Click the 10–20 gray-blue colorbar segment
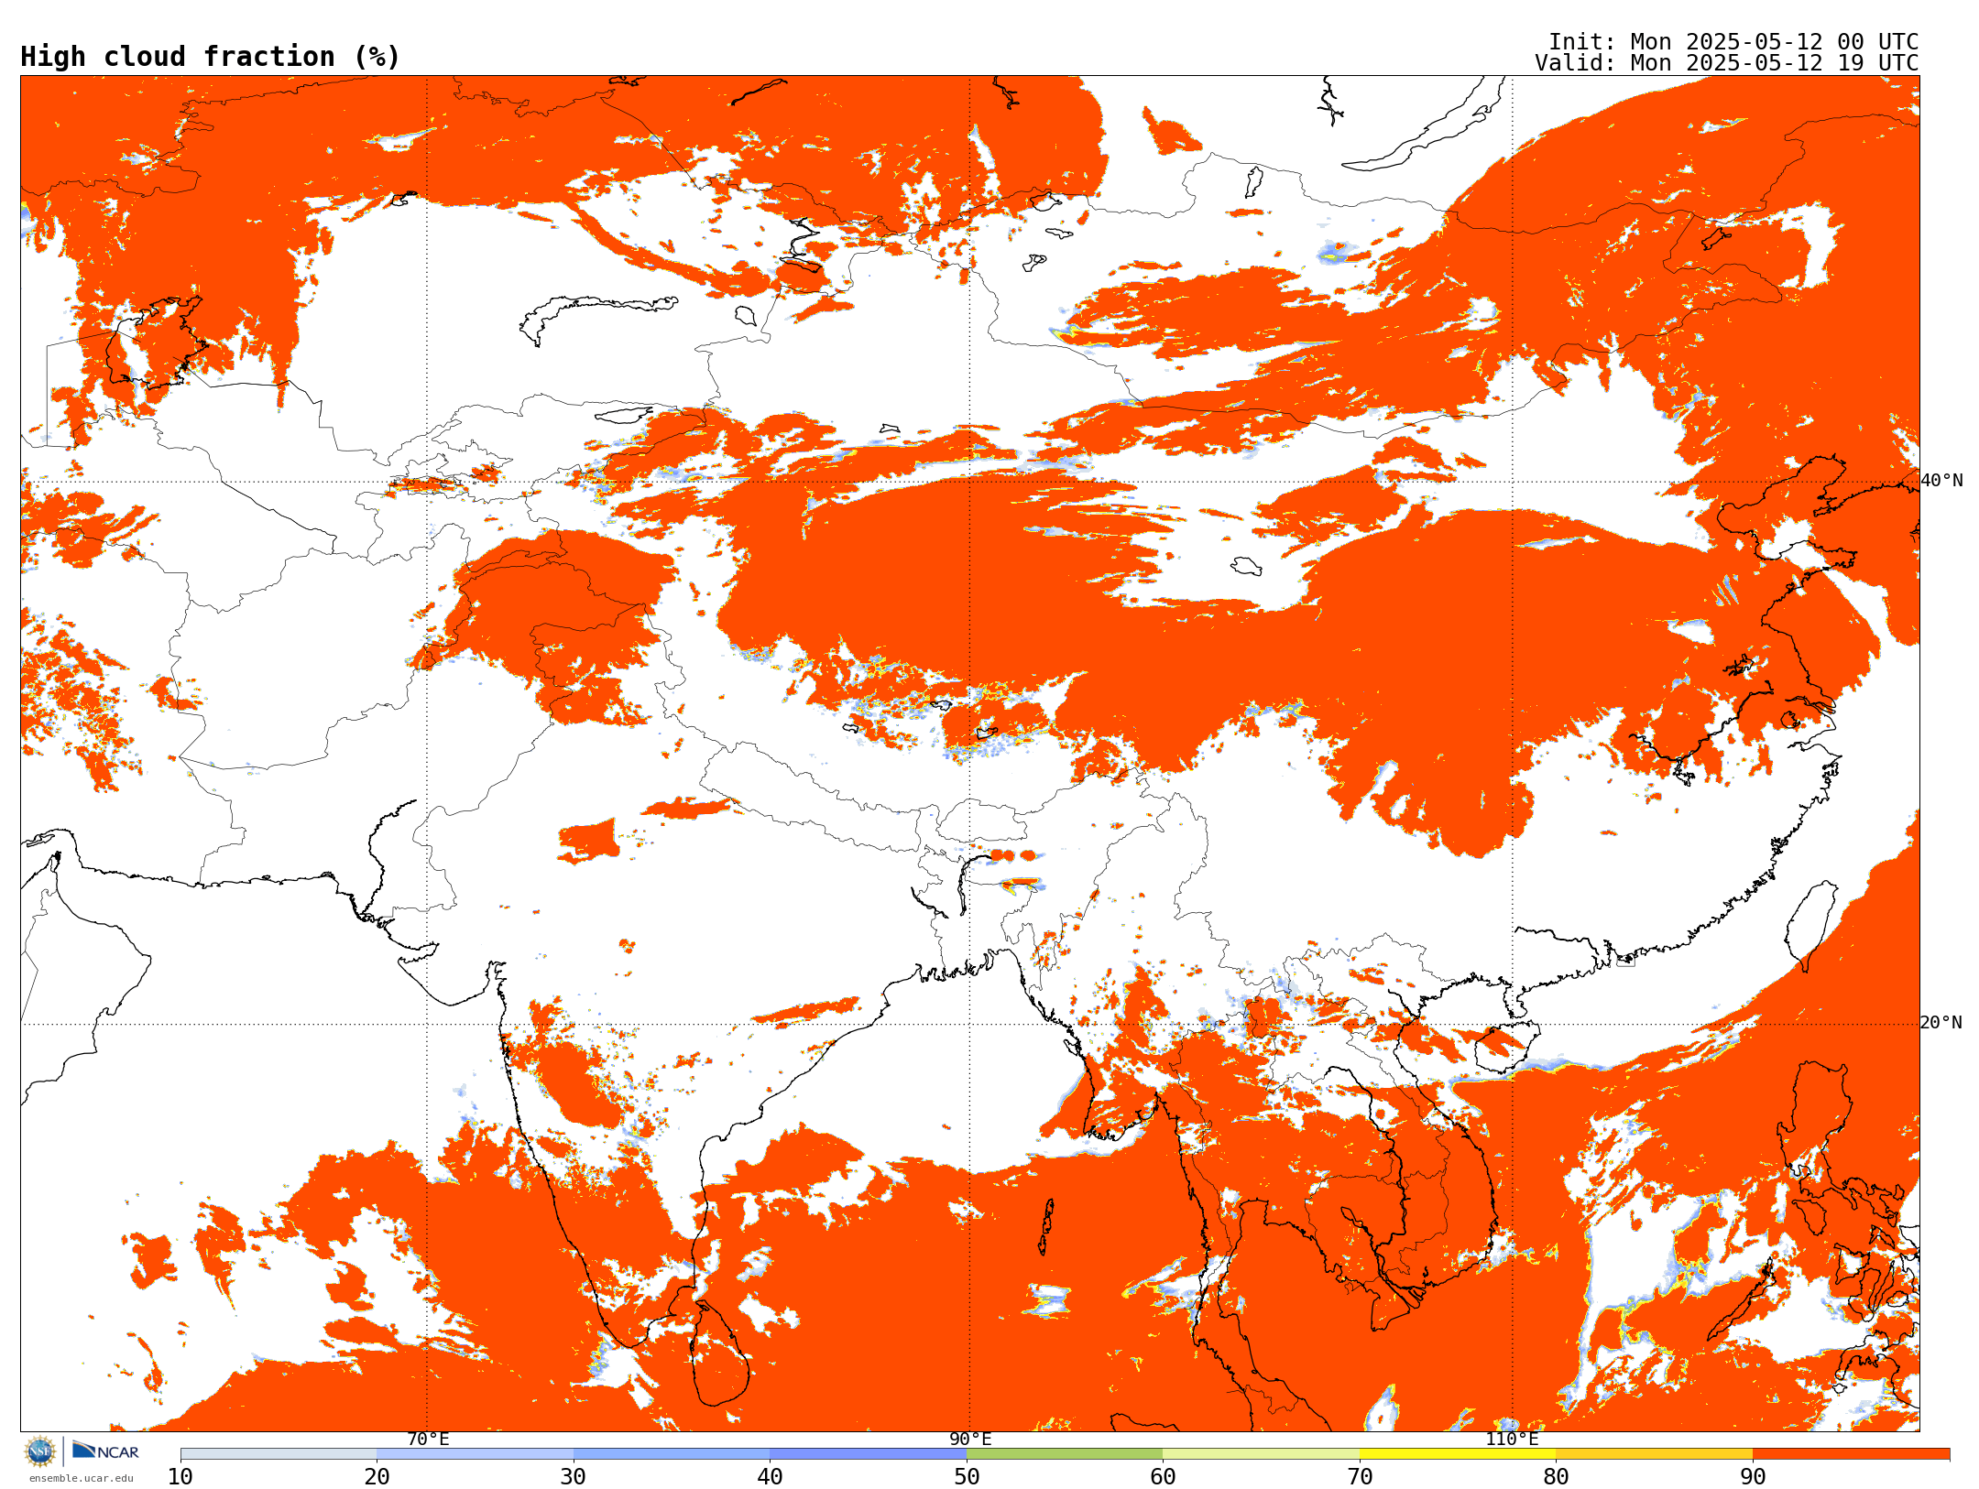Screen dimensions: 1979x1489 pos(279,1454)
